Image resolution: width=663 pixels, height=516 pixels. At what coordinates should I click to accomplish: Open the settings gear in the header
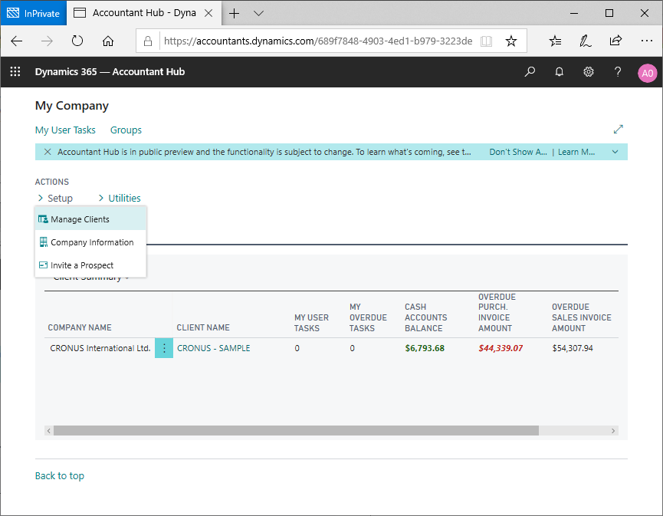tap(588, 72)
